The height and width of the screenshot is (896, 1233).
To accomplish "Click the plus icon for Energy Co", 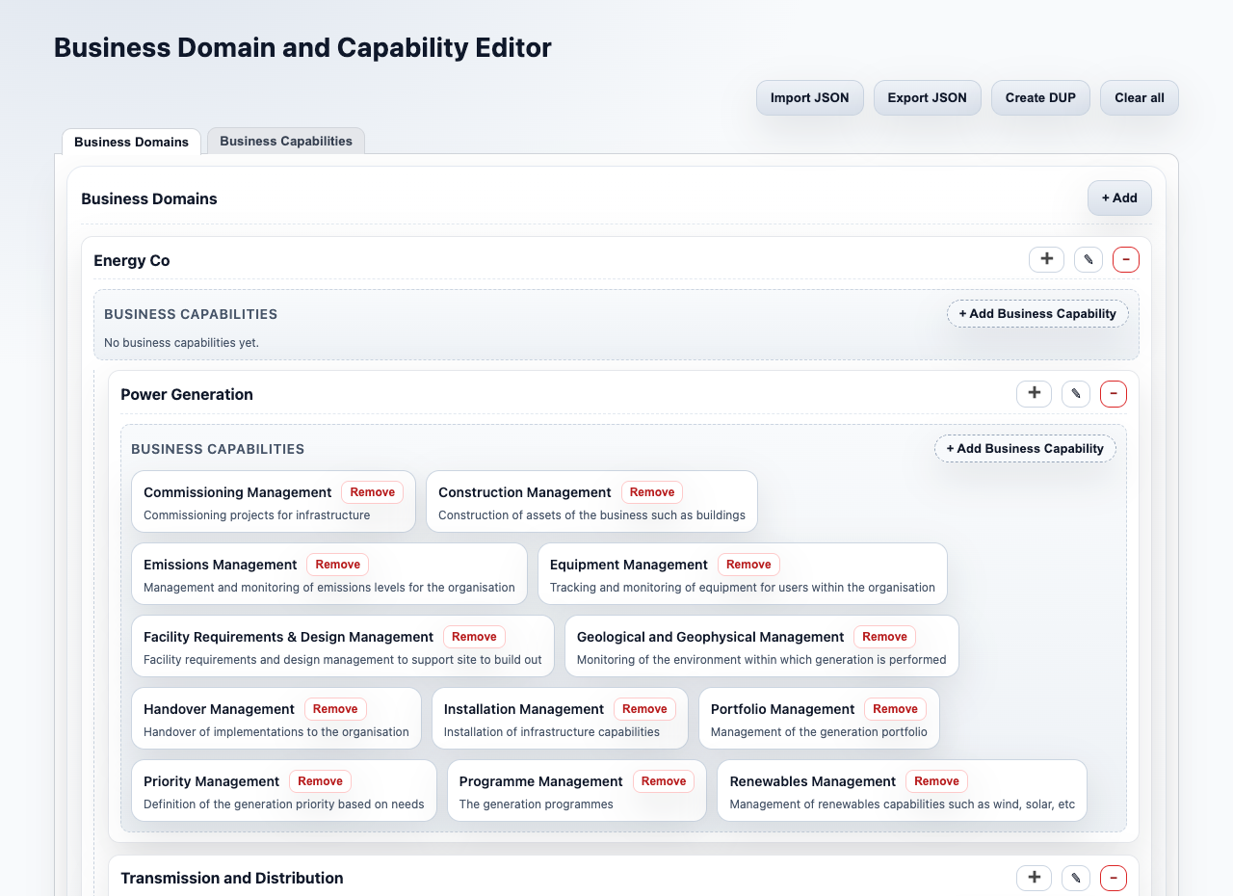I will coord(1046,260).
